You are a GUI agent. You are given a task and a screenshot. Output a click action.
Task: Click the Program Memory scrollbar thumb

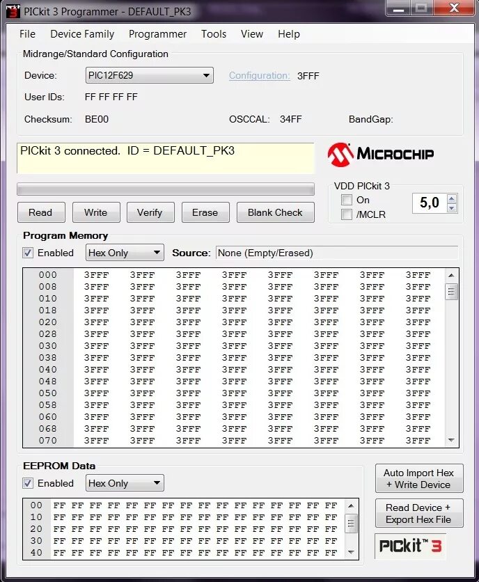(451, 292)
